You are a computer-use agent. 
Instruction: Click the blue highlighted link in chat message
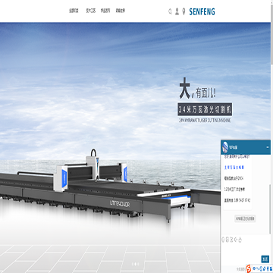coord(234,168)
